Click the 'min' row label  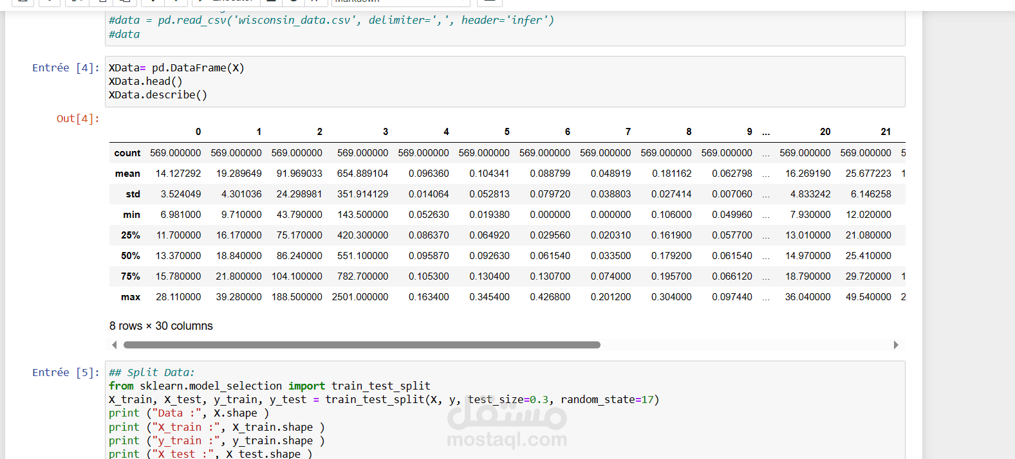[x=132, y=215]
